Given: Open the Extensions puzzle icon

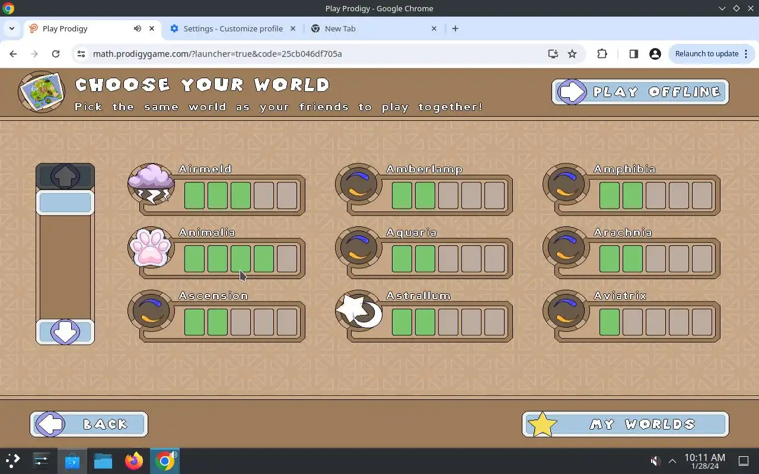Looking at the screenshot, I should 602,53.
